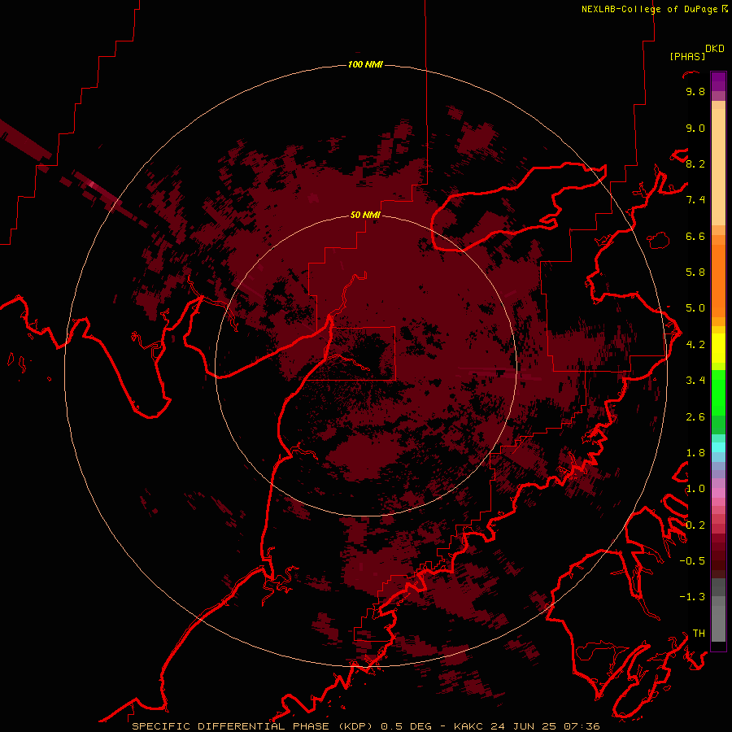Click the -0.5 value on the color scale

click(x=692, y=561)
